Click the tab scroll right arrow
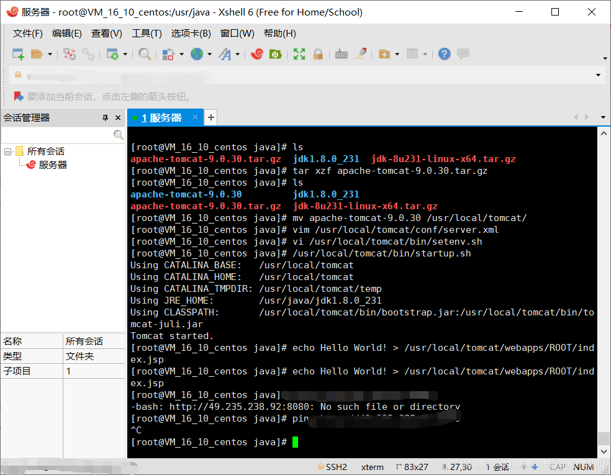611x475 pixels. coord(587,117)
